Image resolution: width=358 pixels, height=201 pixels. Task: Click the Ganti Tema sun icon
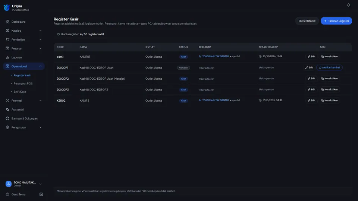pyautogui.click(x=7, y=194)
